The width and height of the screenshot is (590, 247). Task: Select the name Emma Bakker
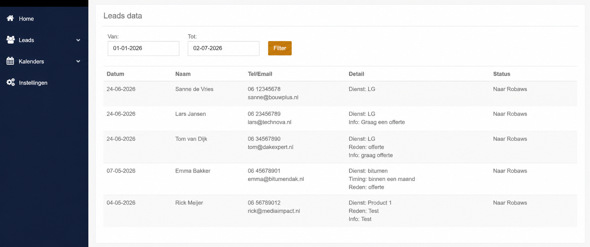(x=193, y=171)
